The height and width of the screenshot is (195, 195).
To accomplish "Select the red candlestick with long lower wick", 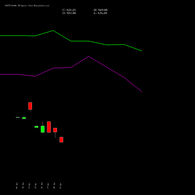I will [x=55, y=130].
